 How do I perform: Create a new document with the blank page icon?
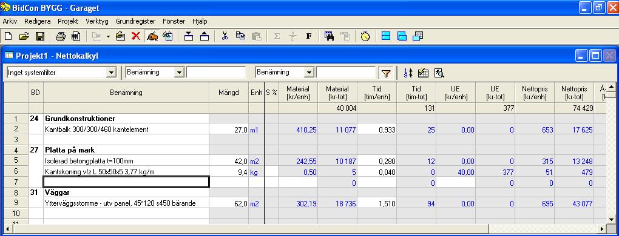click(8, 36)
